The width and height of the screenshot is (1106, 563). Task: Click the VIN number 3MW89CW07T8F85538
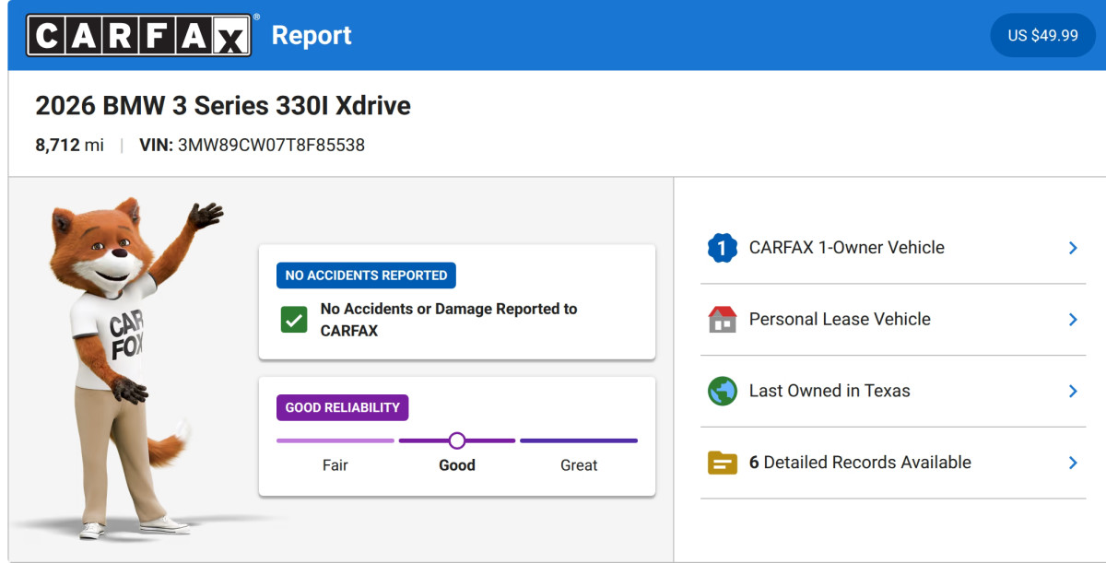(271, 145)
